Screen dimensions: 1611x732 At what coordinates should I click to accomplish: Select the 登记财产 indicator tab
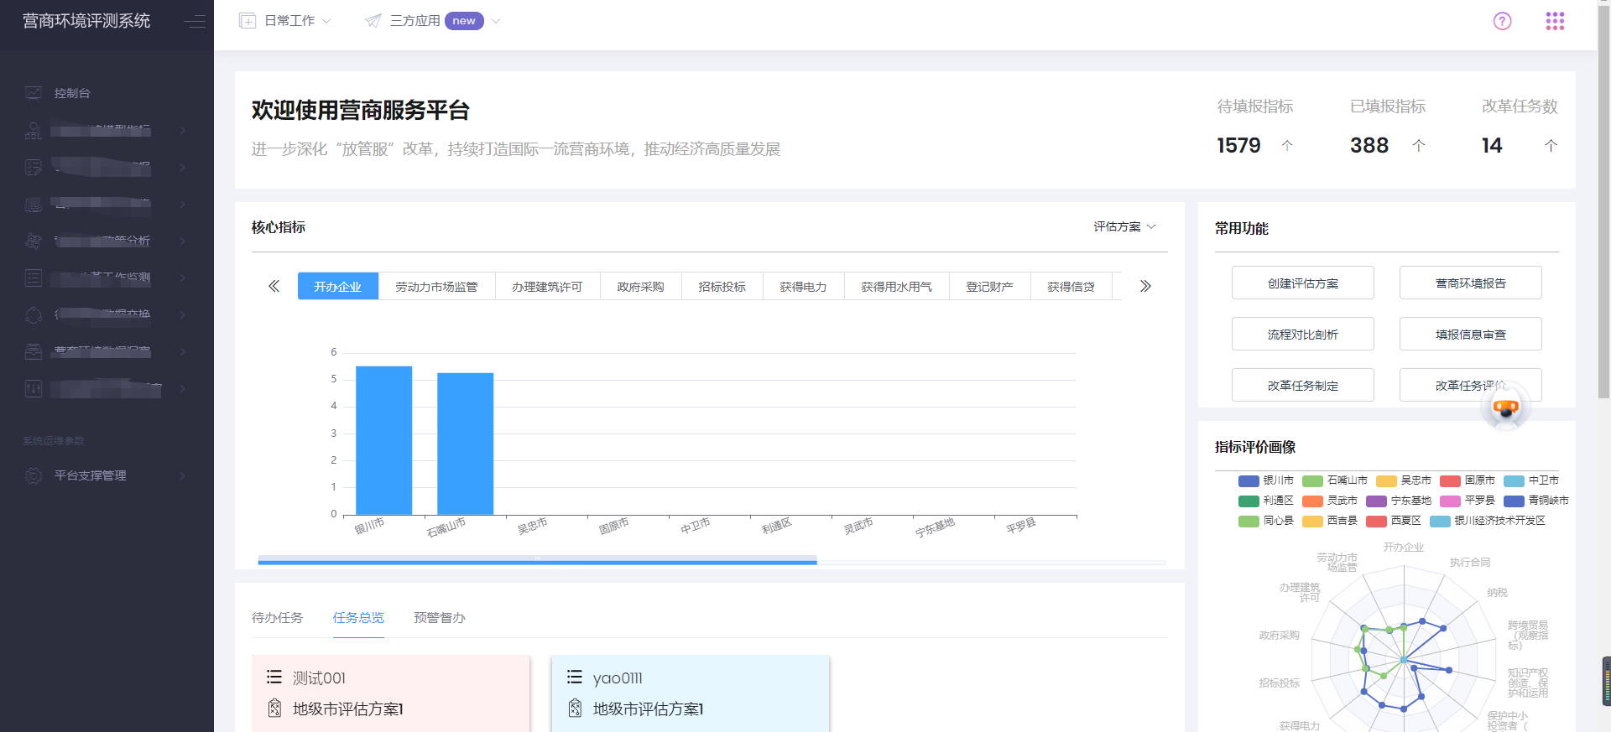[x=989, y=286]
